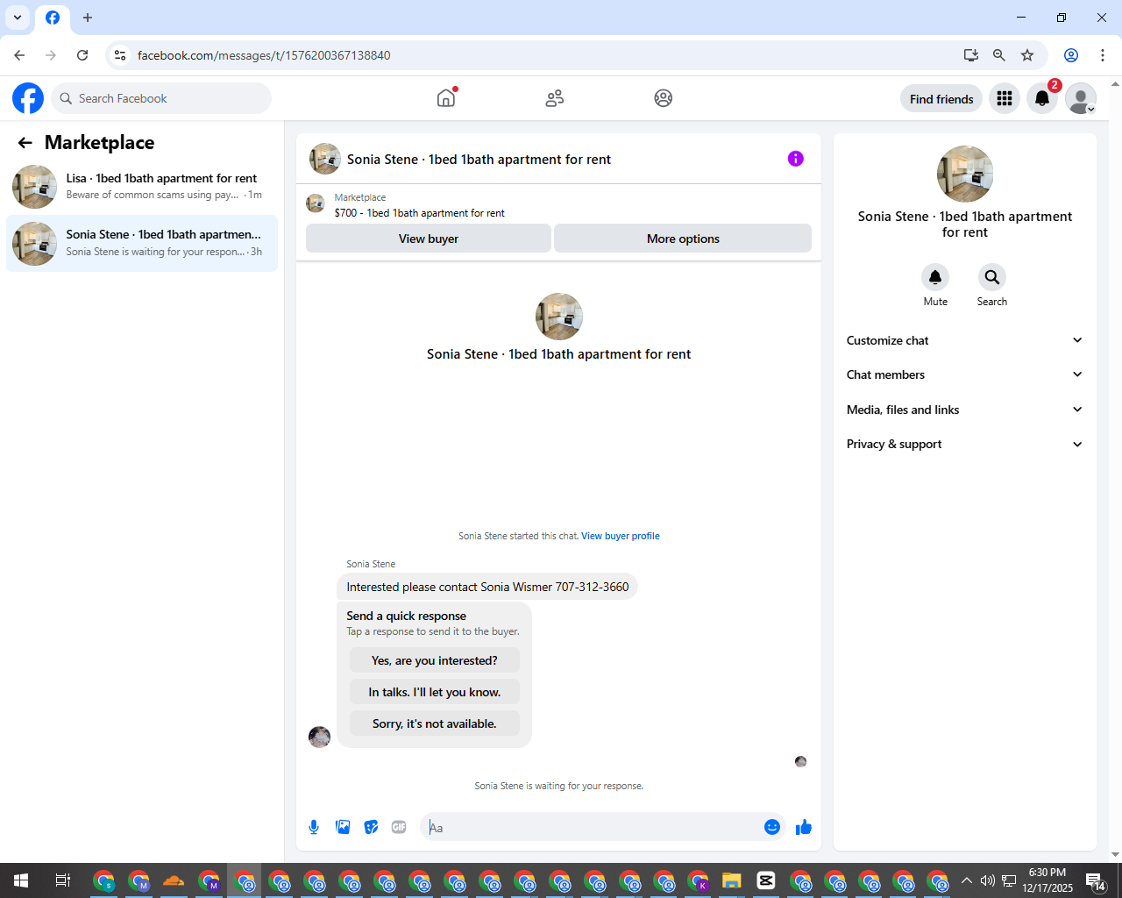Open the View buyer profile link
Viewport: 1122px width, 898px height.
click(x=621, y=536)
